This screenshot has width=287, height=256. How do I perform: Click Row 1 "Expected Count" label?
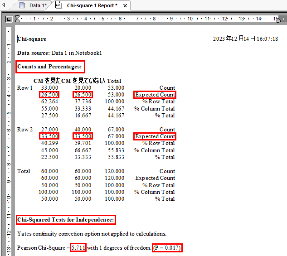click(x=155, y=95)
